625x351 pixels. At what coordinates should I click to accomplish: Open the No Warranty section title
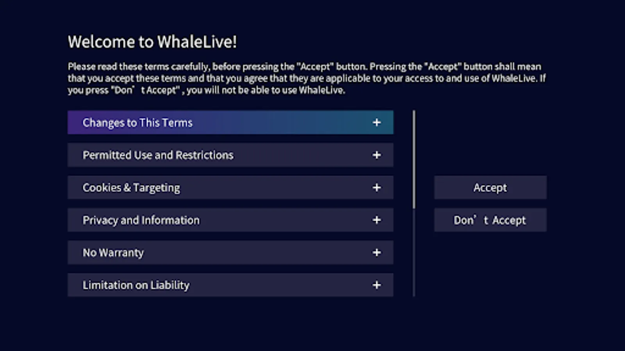(113, 253)
